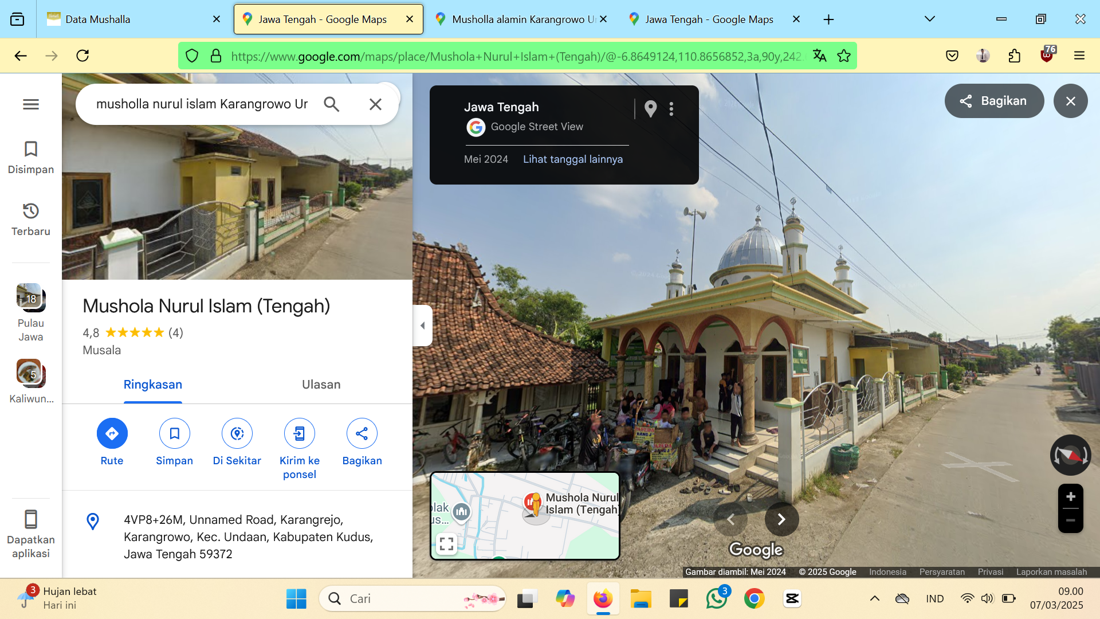Expand the minimap to fullscreen
The image size is (1100, 619).
point(446,543)
